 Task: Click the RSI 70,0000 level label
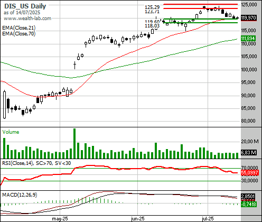pyautogui.click(x=249, y=168)
